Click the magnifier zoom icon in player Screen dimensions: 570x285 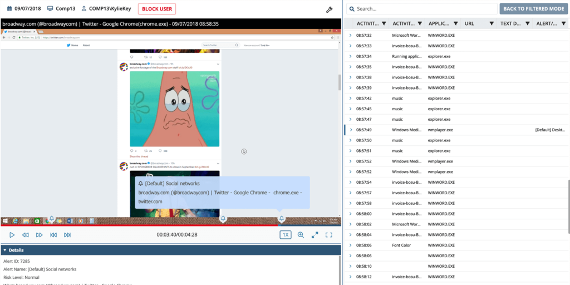tap(301, 235)
